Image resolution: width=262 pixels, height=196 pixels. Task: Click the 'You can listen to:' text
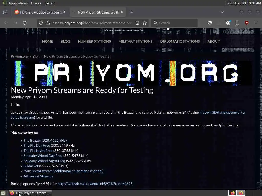tap(24, 133)
